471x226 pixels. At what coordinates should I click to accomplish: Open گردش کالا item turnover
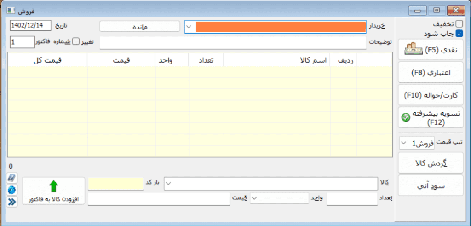431,163
